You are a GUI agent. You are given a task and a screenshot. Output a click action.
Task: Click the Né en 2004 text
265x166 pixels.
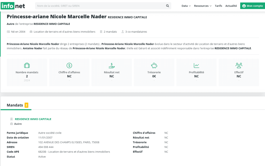point(18,32)
